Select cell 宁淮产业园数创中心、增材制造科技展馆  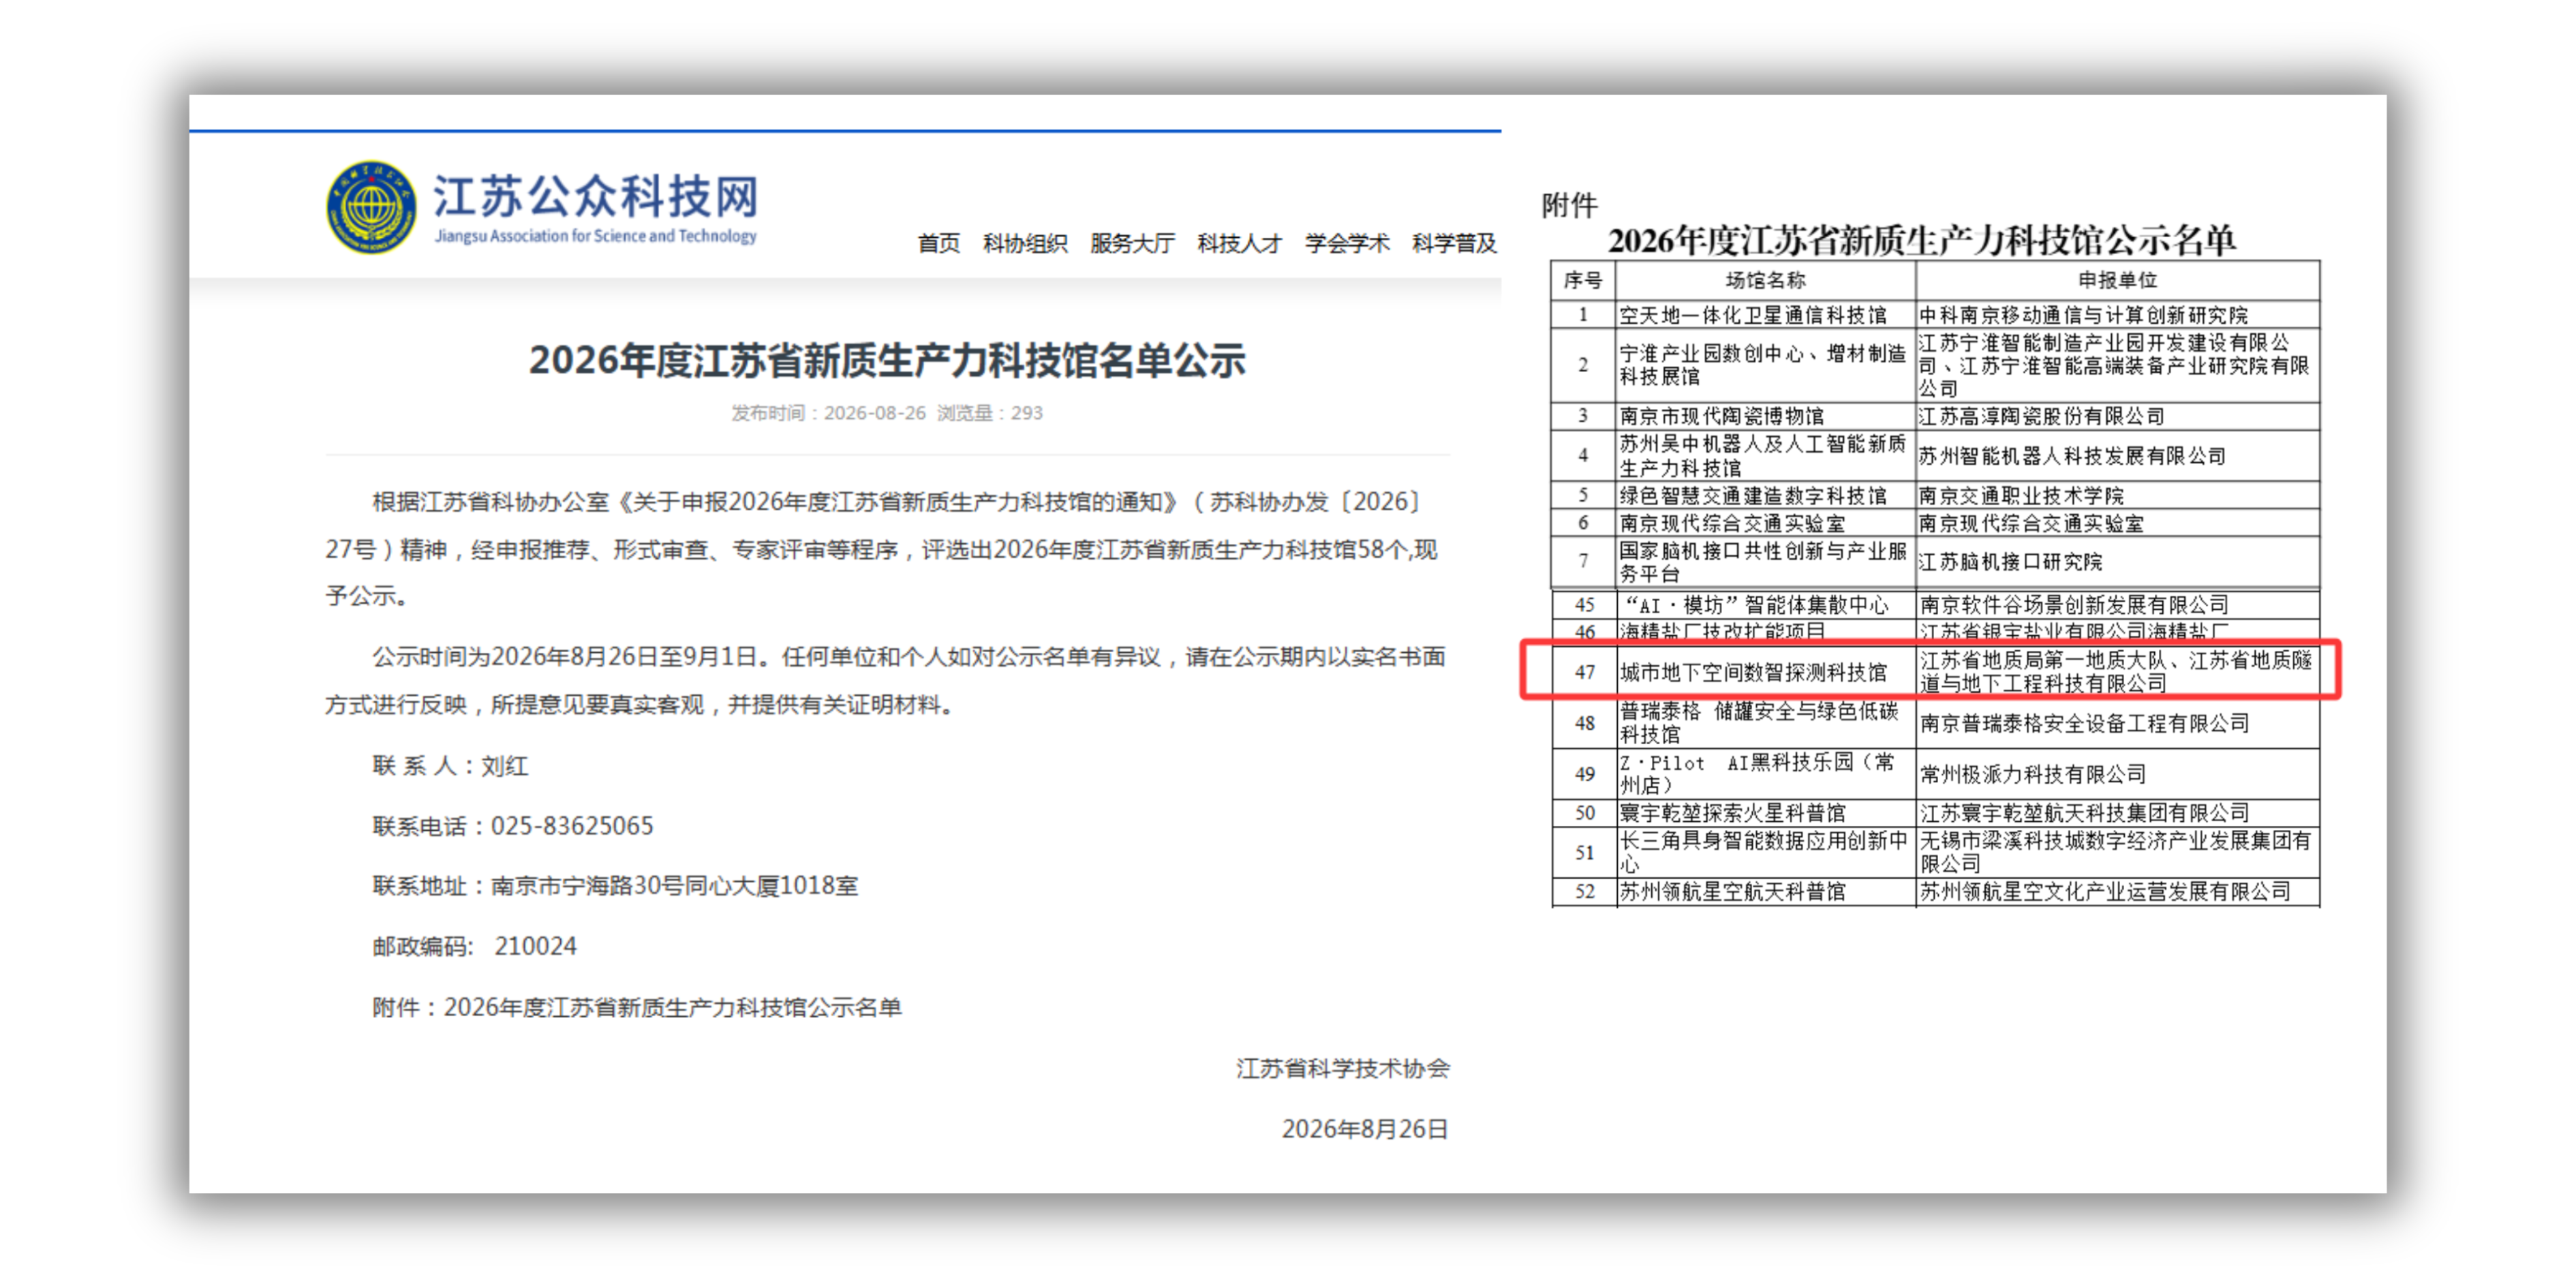tap(1765, 365)
